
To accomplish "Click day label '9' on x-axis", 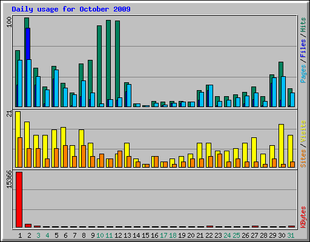I will [93, 235].
